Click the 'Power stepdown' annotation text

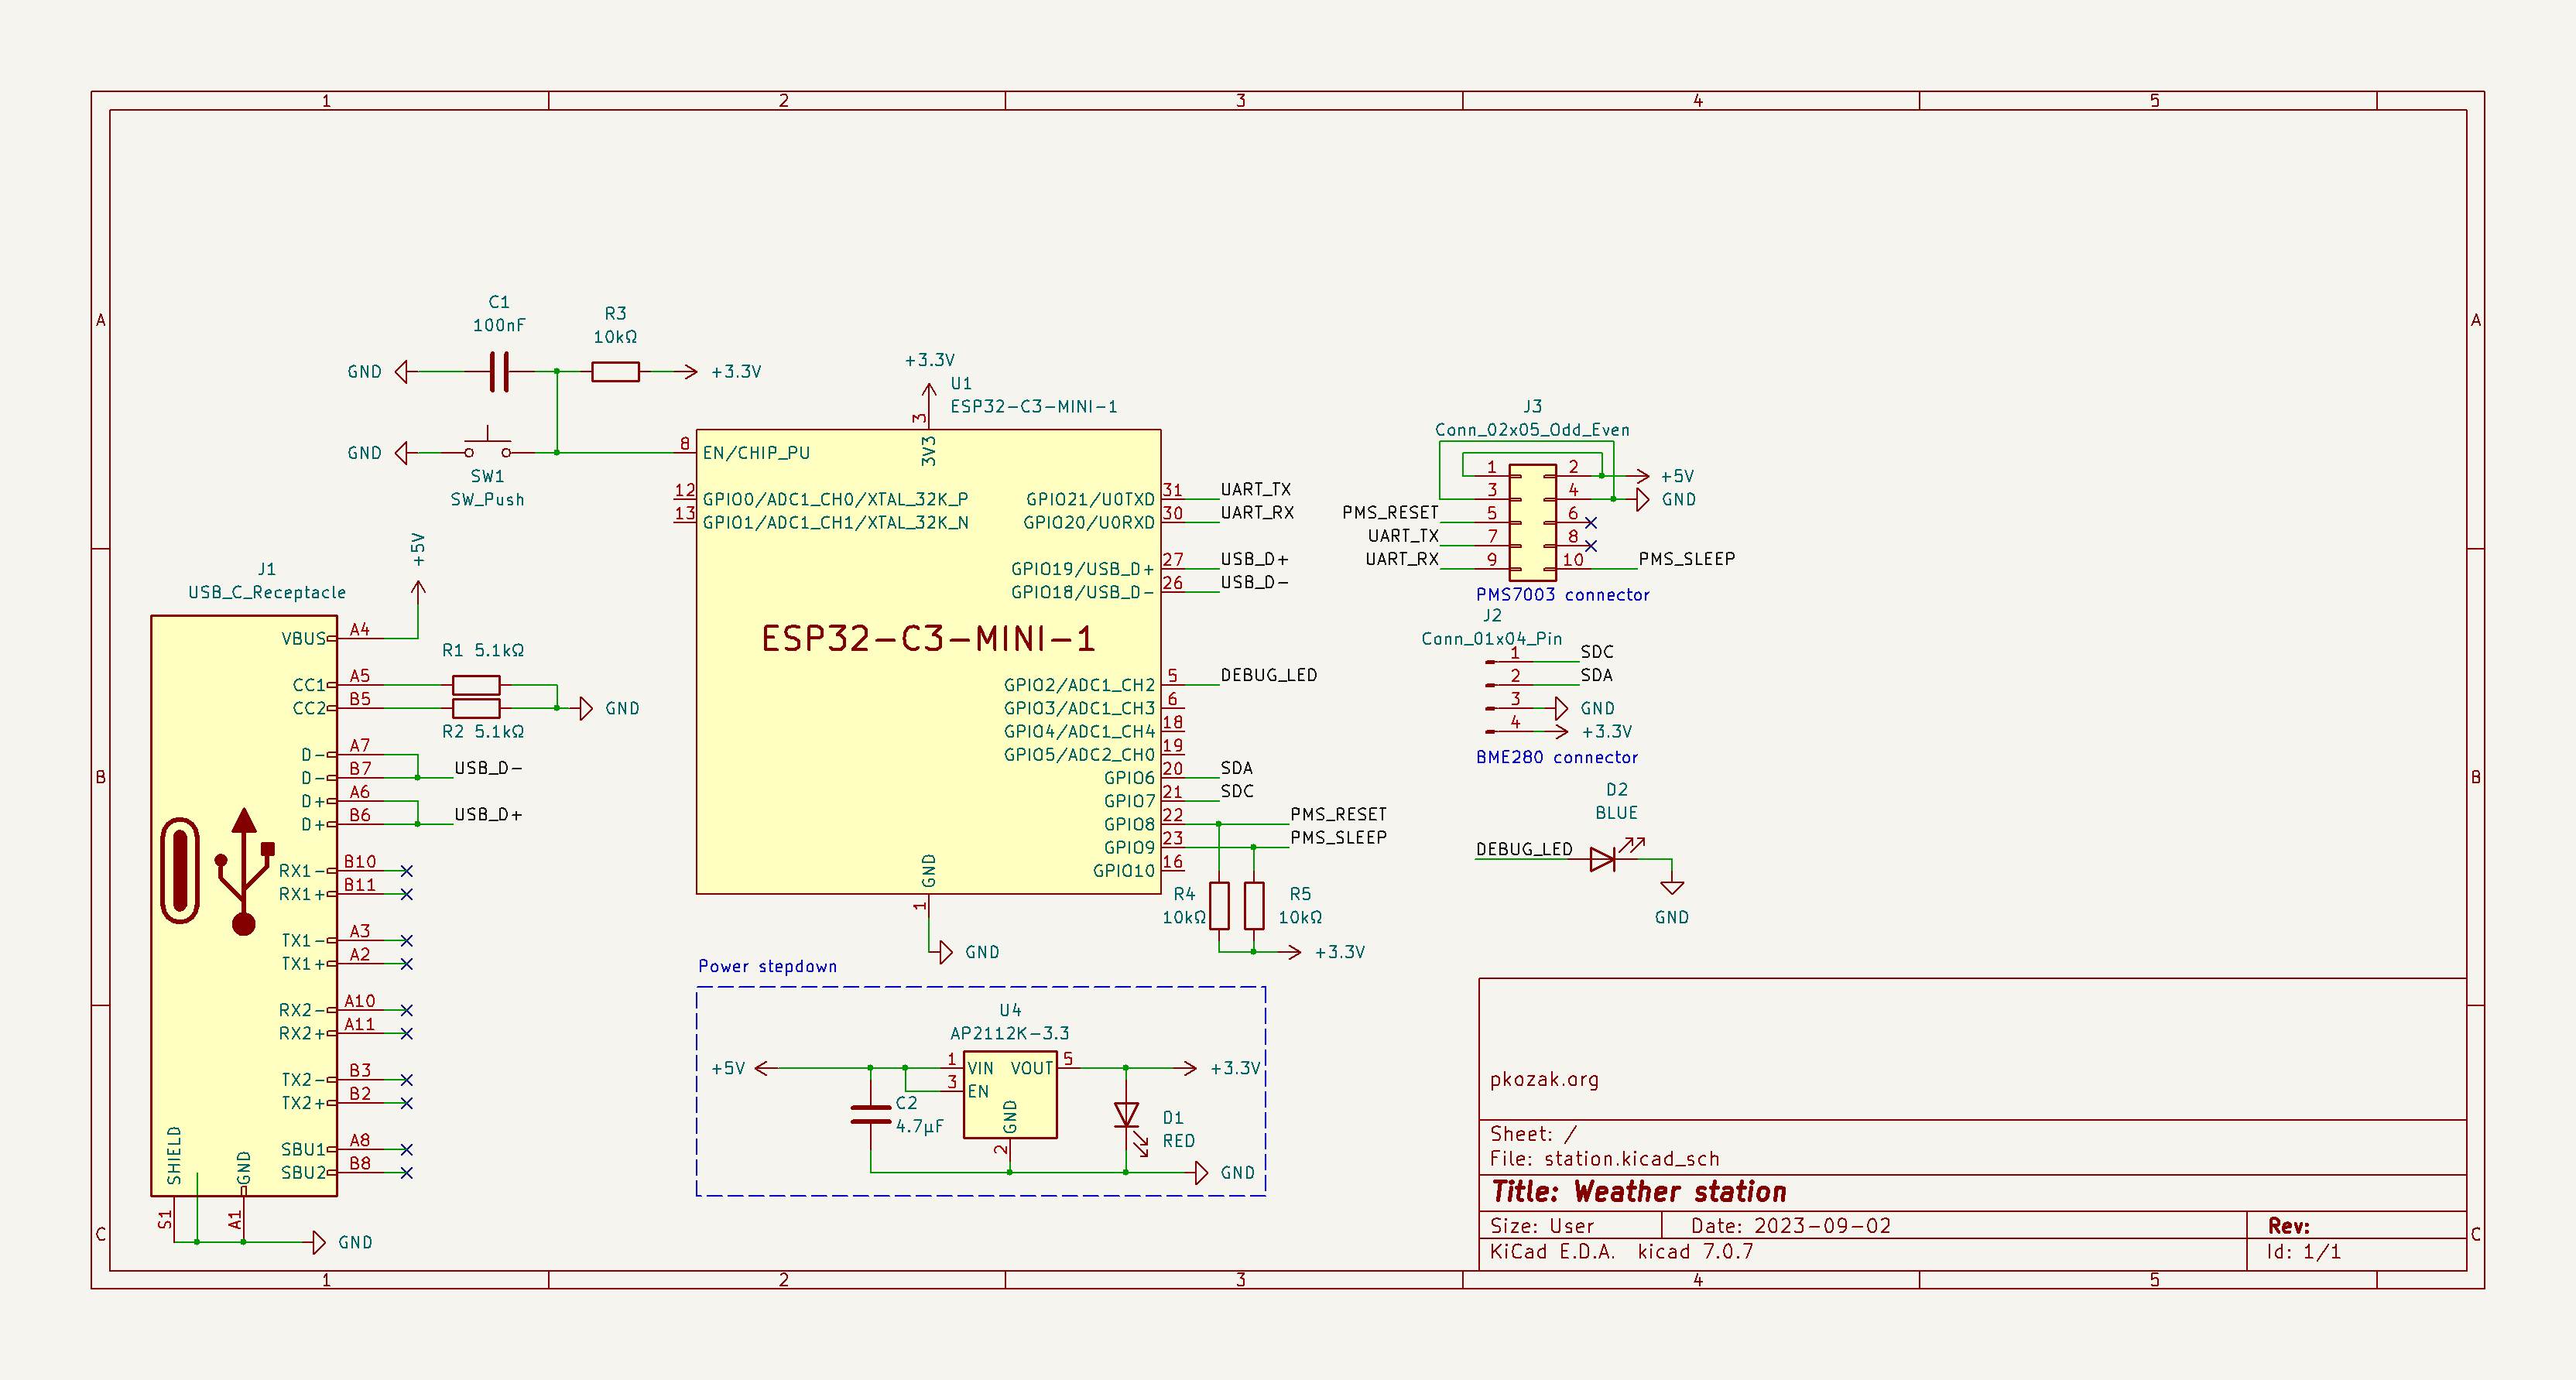pyautogui.click(x=768, y=966)
